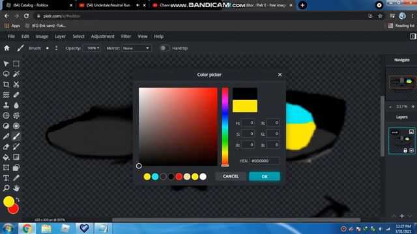Select the Hand pan tool
417x234 pixels.
pos(16,188)
